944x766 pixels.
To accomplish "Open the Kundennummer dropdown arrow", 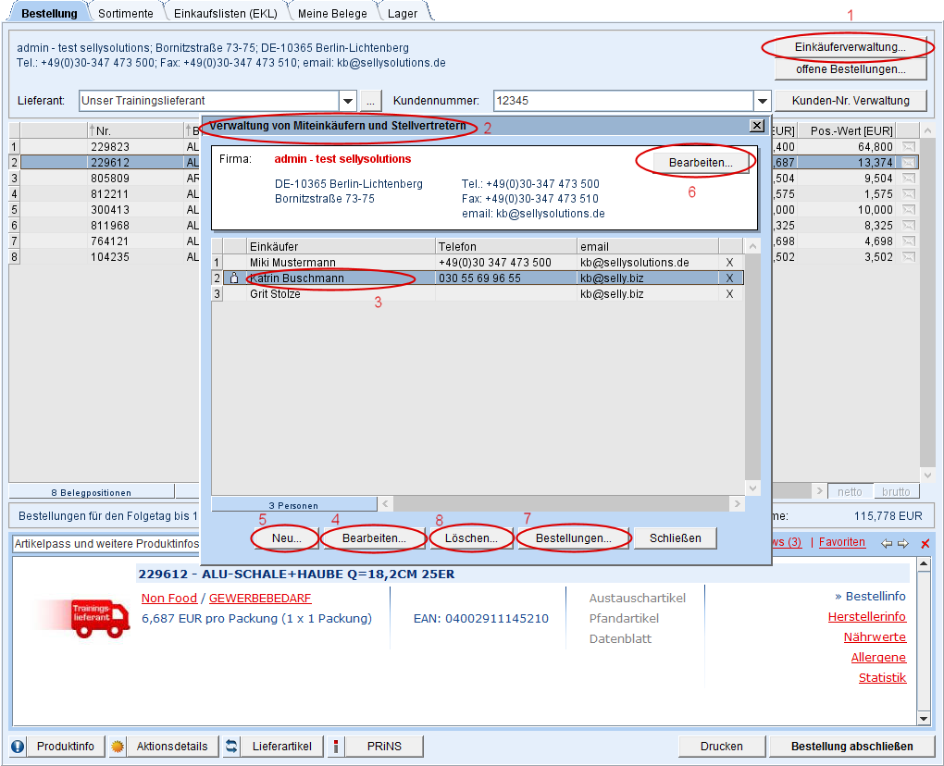I will [763, 101].
